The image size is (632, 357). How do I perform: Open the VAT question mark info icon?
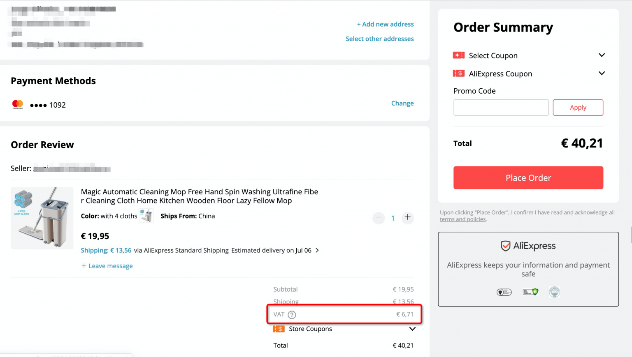coord(292,314)
